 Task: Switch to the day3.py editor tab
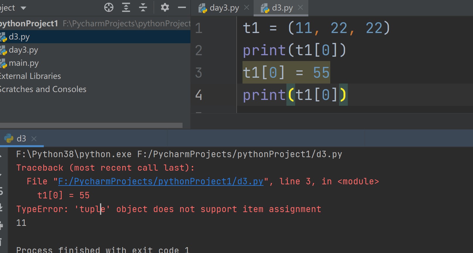coord(224,8)
